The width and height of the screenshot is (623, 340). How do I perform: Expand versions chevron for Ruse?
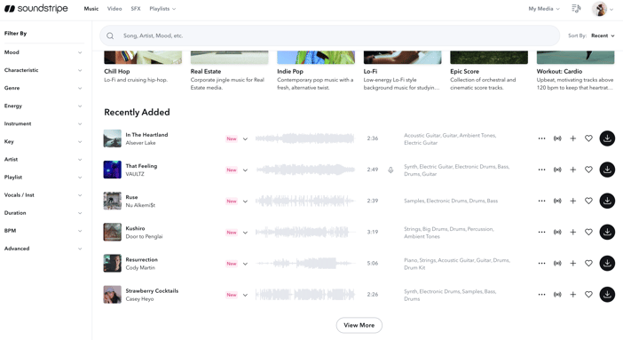[245, 202]
